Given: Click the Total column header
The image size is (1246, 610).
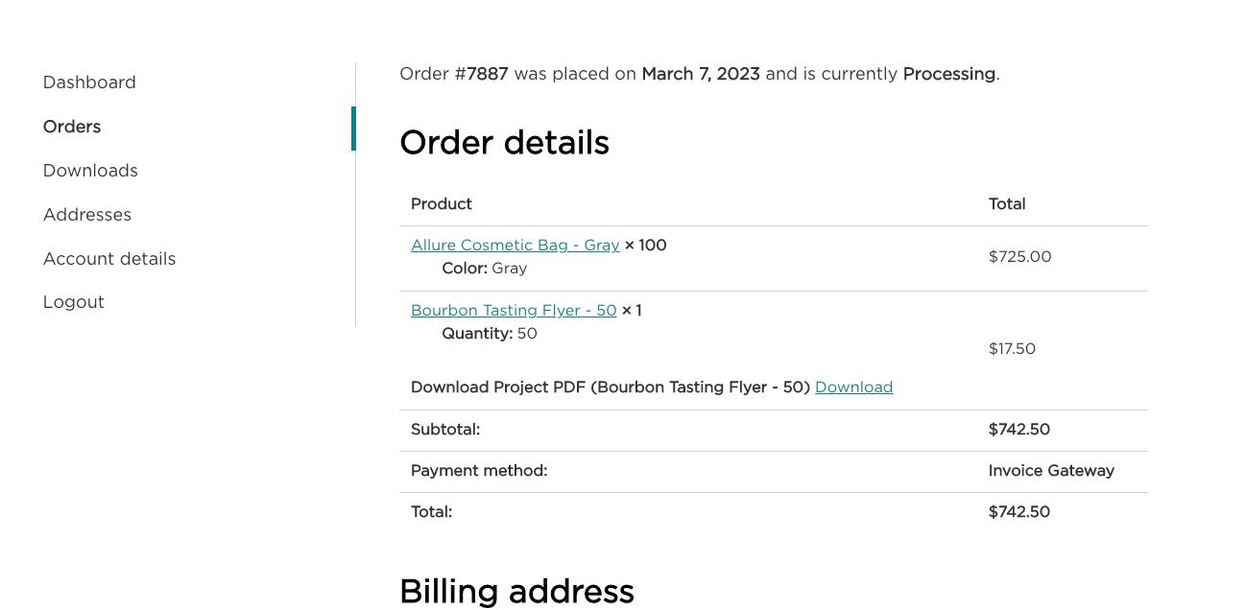Looking at the screenshot, I should click(1007, 204).
